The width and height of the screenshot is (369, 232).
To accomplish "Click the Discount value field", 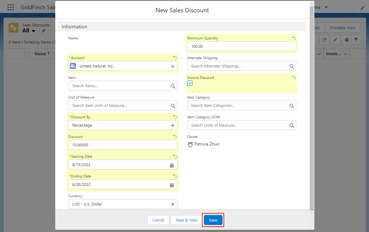I will (122, 145).
